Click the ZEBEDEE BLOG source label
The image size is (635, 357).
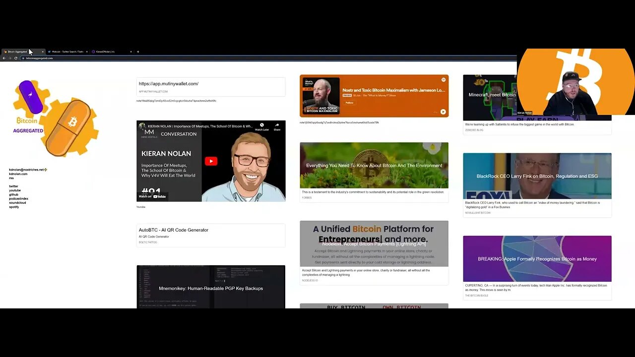[x=474, y=130]
